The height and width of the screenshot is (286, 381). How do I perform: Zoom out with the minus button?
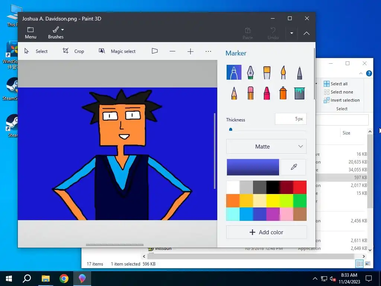[173, 51]
